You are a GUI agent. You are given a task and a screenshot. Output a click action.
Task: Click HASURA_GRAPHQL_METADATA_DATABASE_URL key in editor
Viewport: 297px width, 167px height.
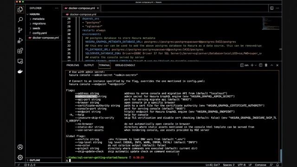(113, 42)
